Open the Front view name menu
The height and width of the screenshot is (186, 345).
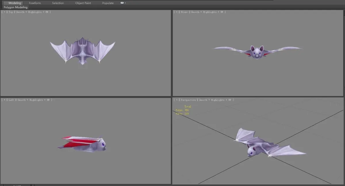coord(184,12)
